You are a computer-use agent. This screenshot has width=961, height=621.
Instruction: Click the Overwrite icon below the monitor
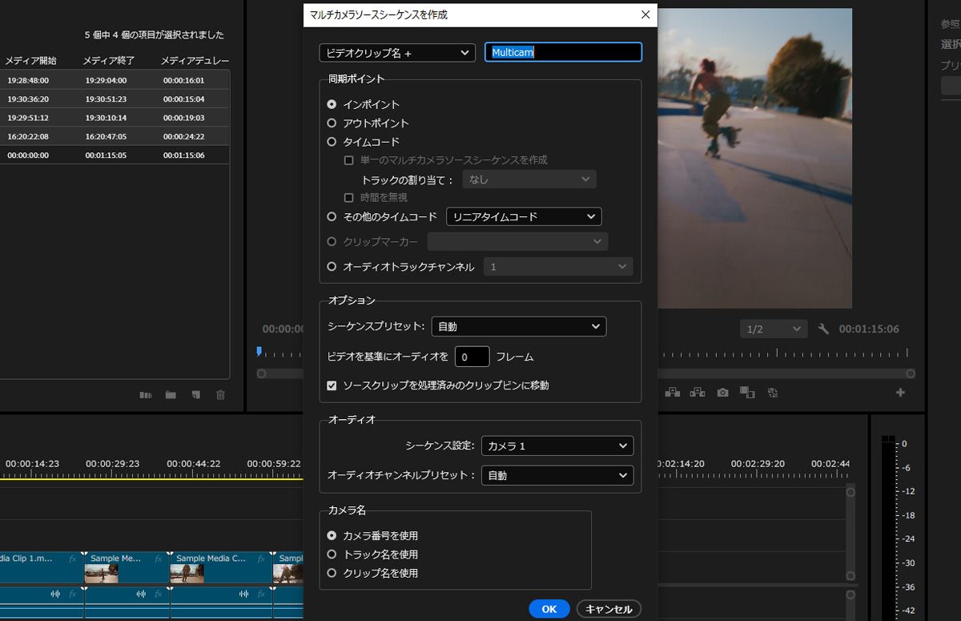coord(698,393)
